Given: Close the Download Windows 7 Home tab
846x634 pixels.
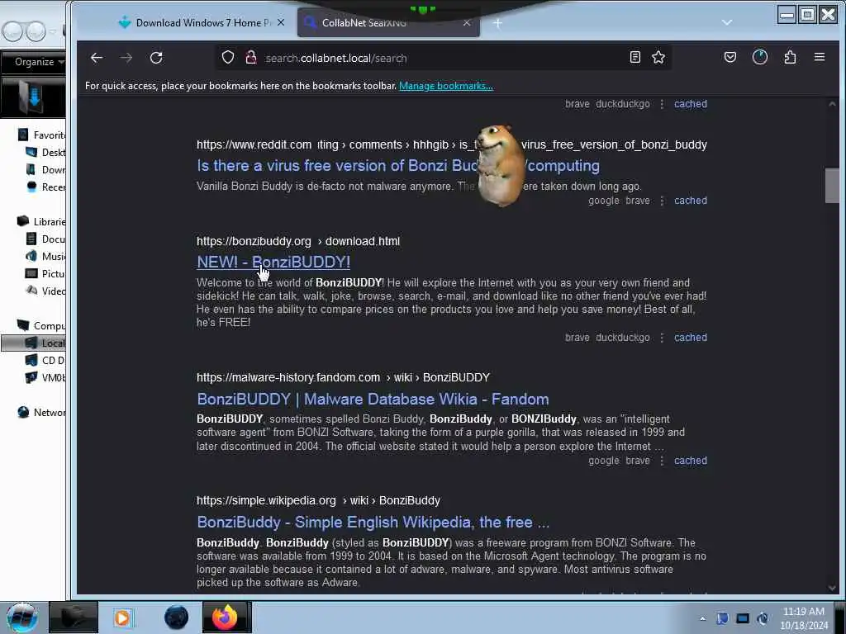Looking at the screenshot, I should 281,22.
